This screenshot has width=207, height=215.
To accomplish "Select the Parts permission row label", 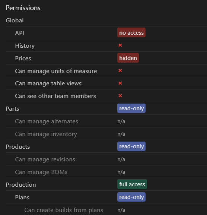I will pyautogui.click(x=12, y=109).
